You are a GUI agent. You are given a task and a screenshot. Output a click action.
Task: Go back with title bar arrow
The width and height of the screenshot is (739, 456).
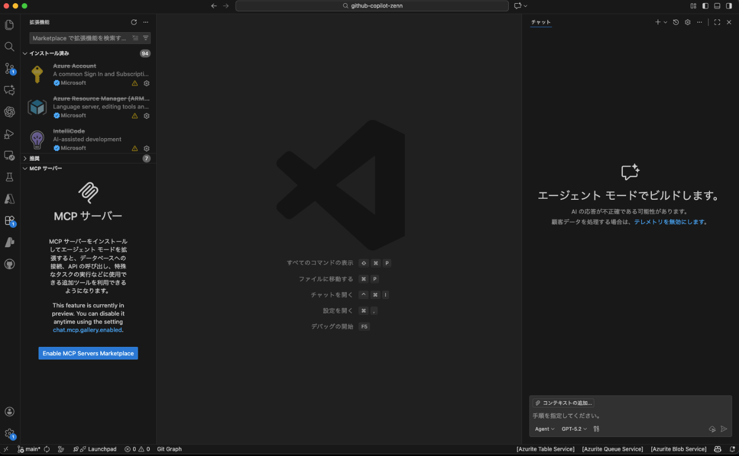click(x=214, y=6)
